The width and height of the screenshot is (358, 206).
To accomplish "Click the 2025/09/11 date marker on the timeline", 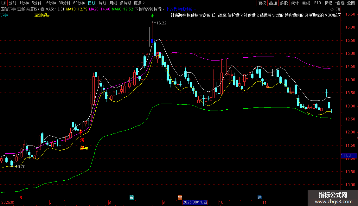I will tap(195, 202).
